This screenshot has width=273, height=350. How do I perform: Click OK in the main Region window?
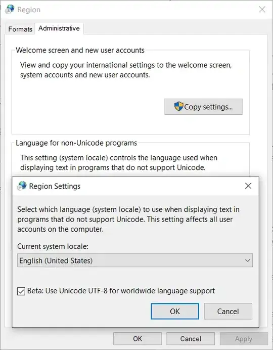click(x=138, y=338)
